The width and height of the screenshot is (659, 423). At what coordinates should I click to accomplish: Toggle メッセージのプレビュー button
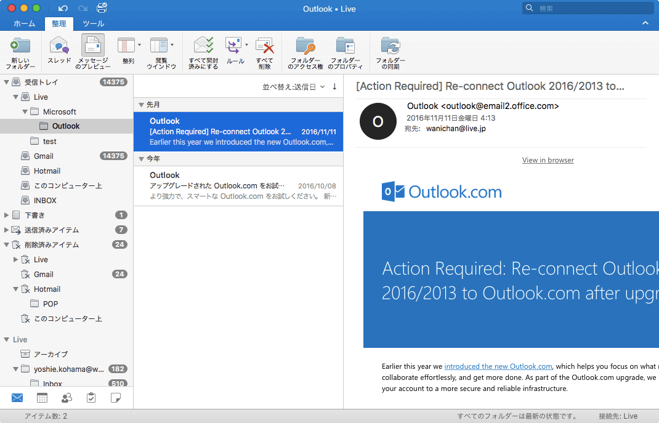pyautogui.click(x=93, y=52)
